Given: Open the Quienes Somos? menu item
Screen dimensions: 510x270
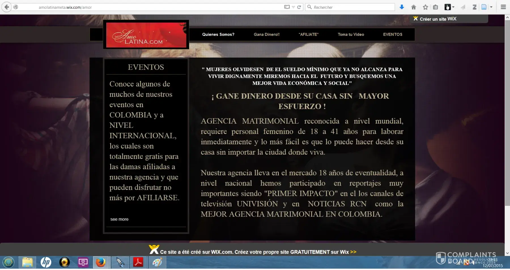Looking at the screenshot, I should 218,34.
